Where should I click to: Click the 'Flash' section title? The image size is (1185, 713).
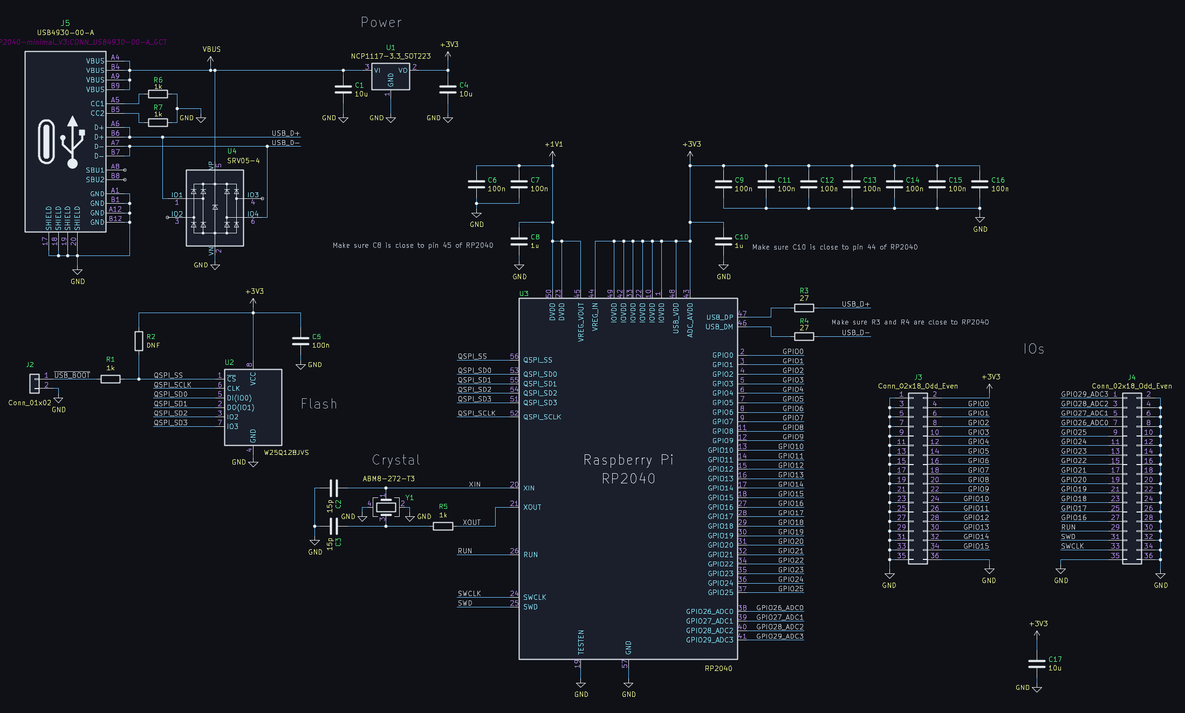pyautogui.click(x=319, y=404)
